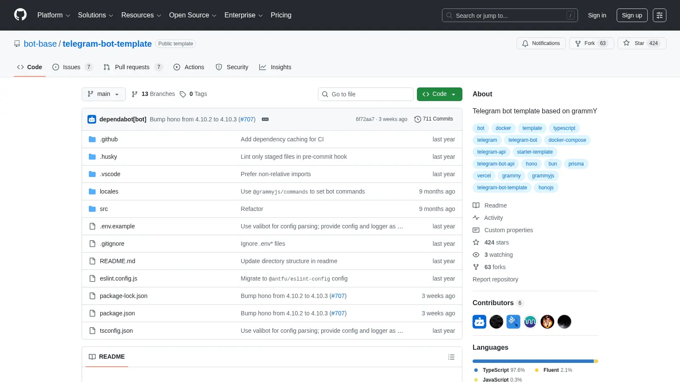Image resolution: width=680 pixels, height=382 pixels.
Task: Click the TypeScript 97.6% language entry
Action: click(x=500, y=370)
